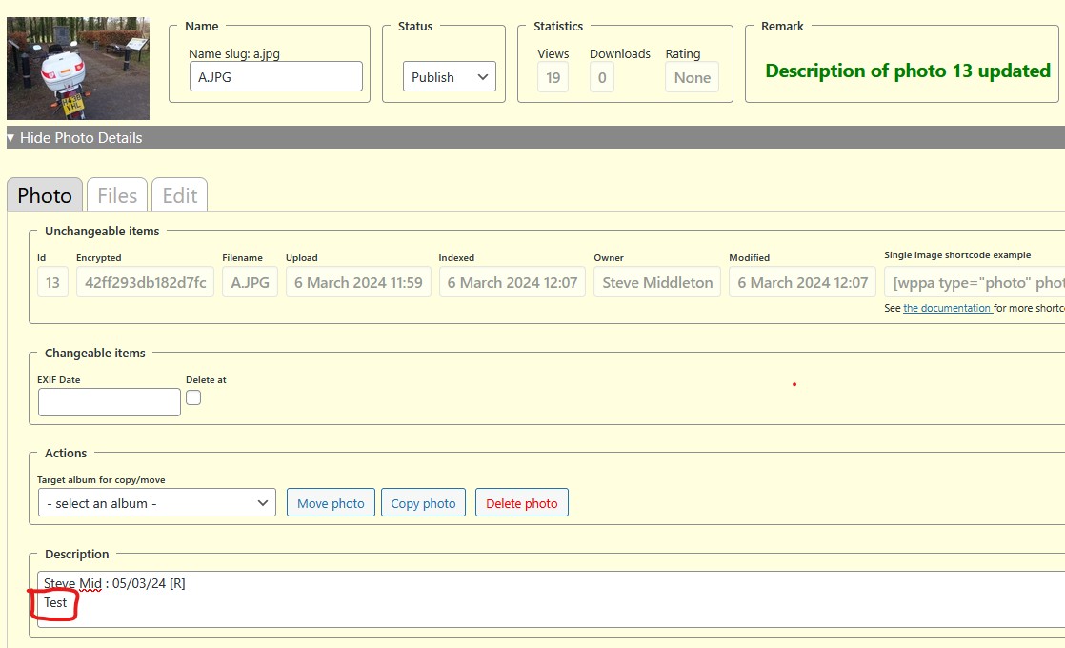Click the red Delete photo button

[521, 503]
